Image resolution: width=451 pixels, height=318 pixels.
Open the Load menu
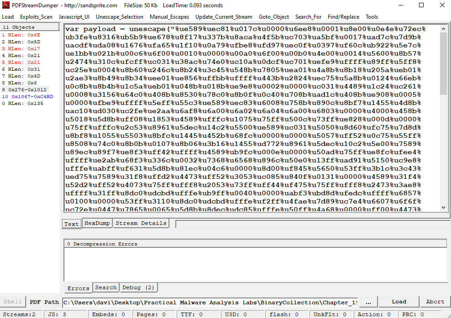click(x=8, y=17)
